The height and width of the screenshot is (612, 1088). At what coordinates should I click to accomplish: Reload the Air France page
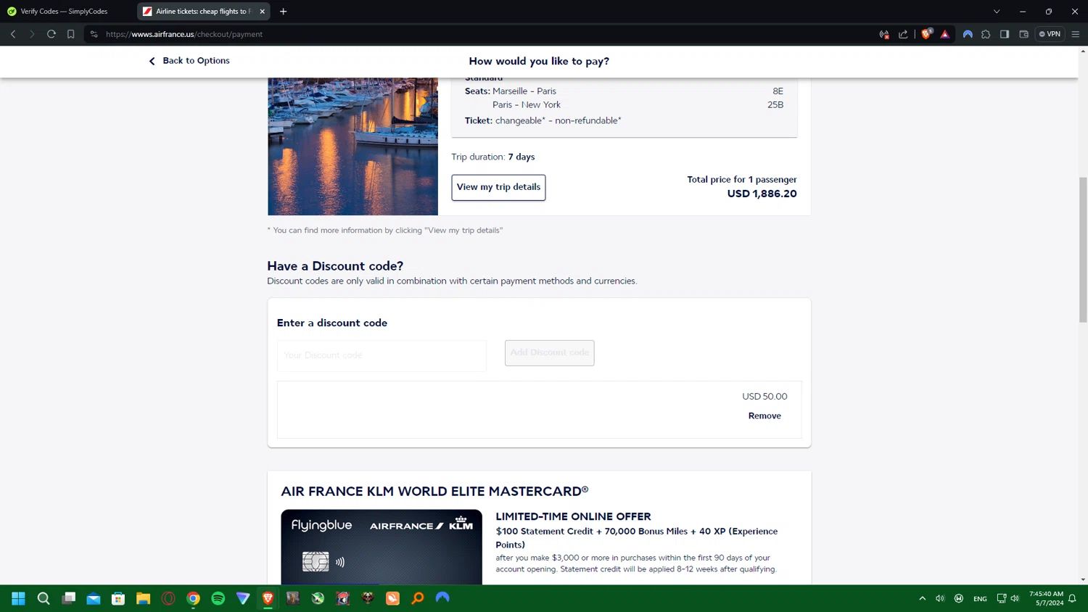(x=51, y=34)
